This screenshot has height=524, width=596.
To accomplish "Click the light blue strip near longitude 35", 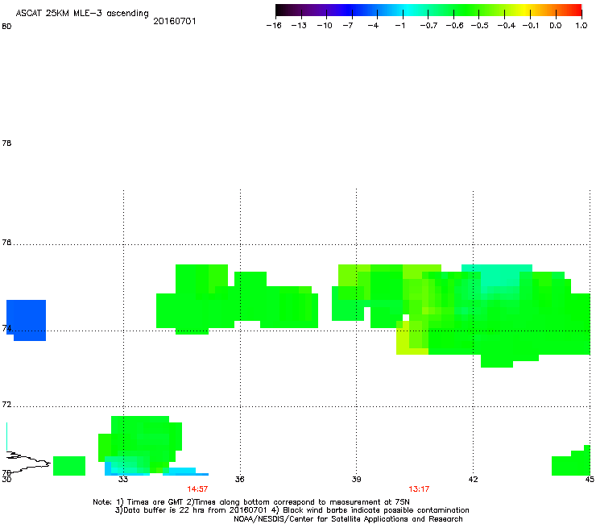I will click(185, 472).
